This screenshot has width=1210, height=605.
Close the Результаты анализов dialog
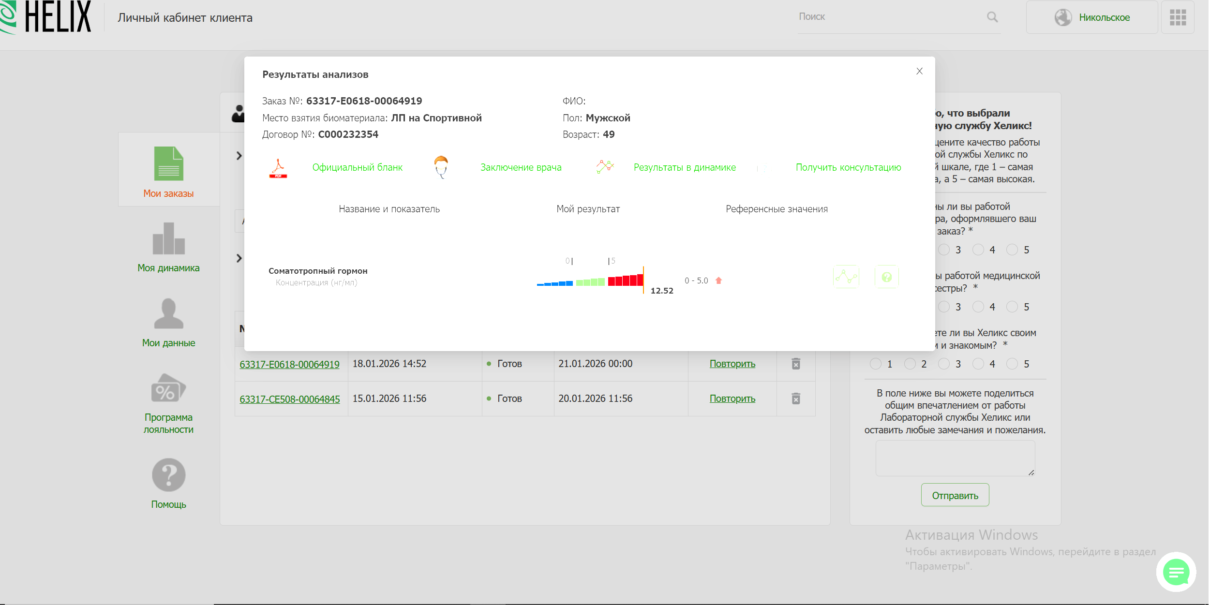coord(919,71)
